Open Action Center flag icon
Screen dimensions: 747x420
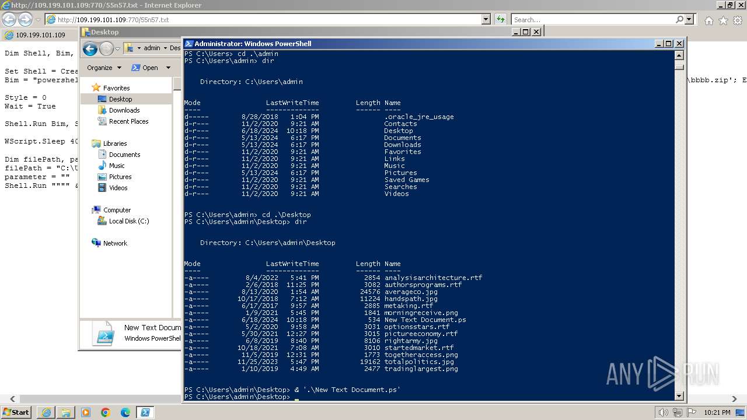pyautogui.click(x=690, y=413)
